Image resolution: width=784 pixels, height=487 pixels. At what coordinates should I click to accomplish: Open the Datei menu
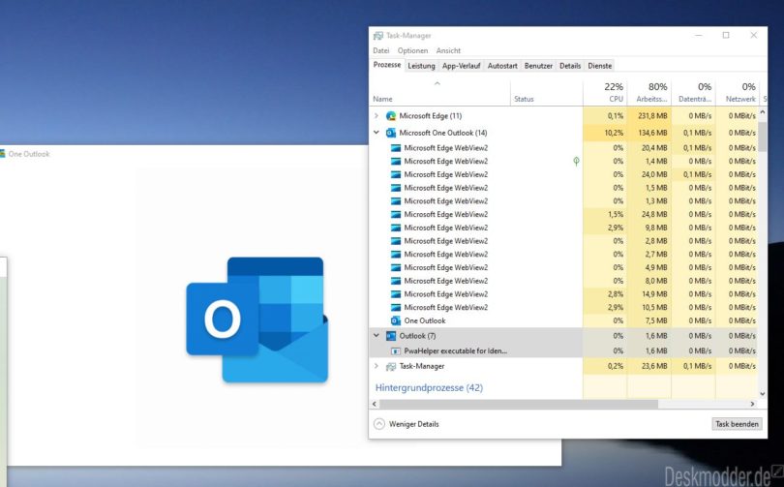tap(381, 50)
